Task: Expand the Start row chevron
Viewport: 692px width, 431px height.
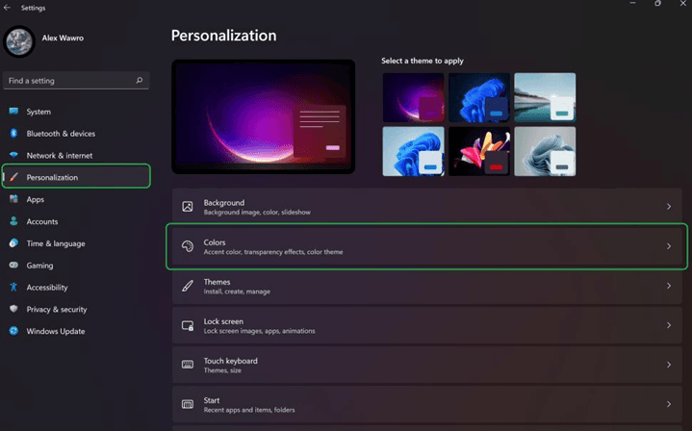Action: [669, 404]
